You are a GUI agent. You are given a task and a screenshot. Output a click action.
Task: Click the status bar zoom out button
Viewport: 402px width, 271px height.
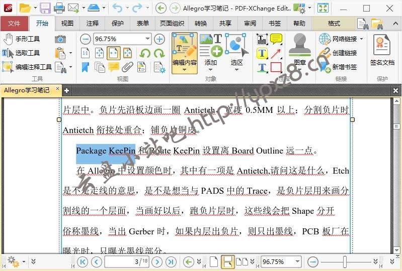click(x=313, y=262)
